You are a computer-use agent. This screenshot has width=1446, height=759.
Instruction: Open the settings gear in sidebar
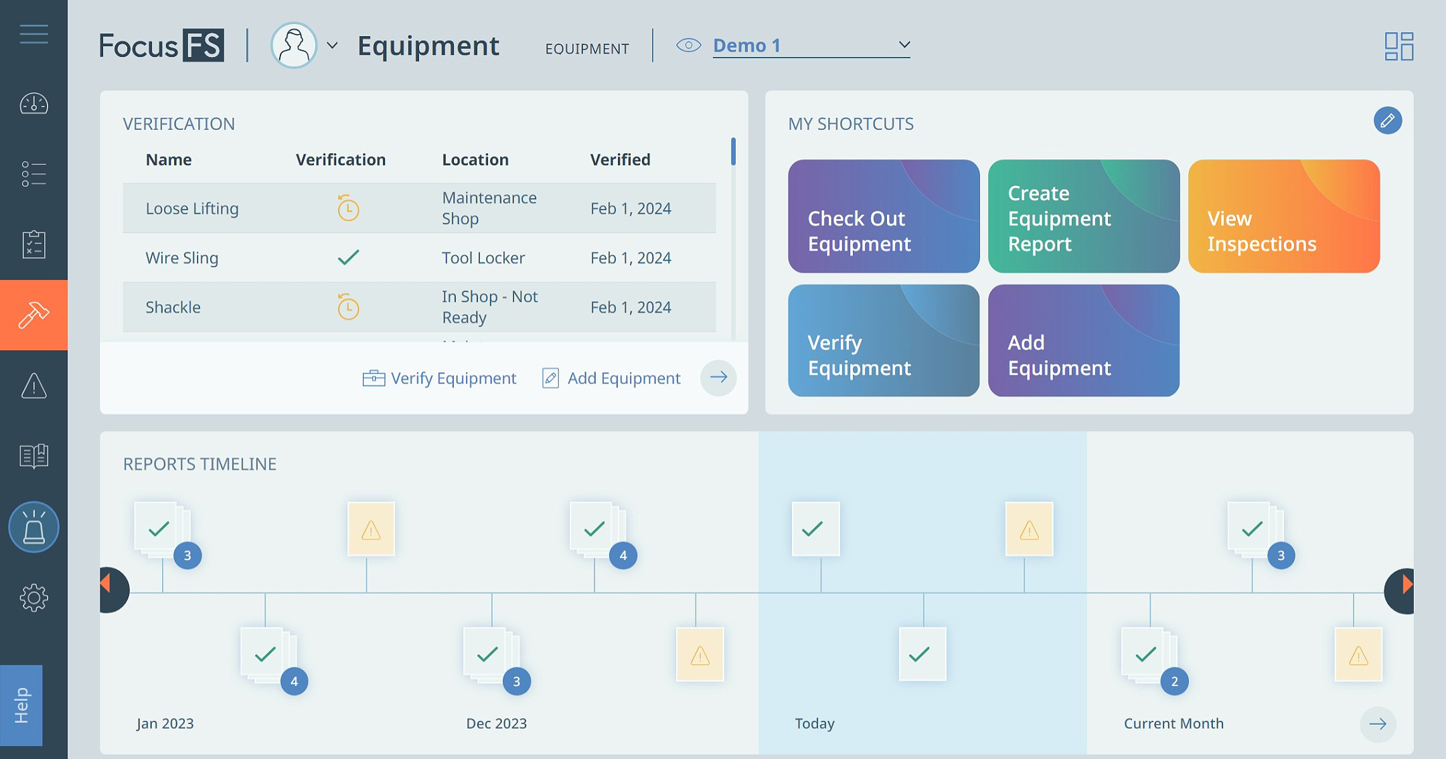pyautogui.click(x=33, y=598)
